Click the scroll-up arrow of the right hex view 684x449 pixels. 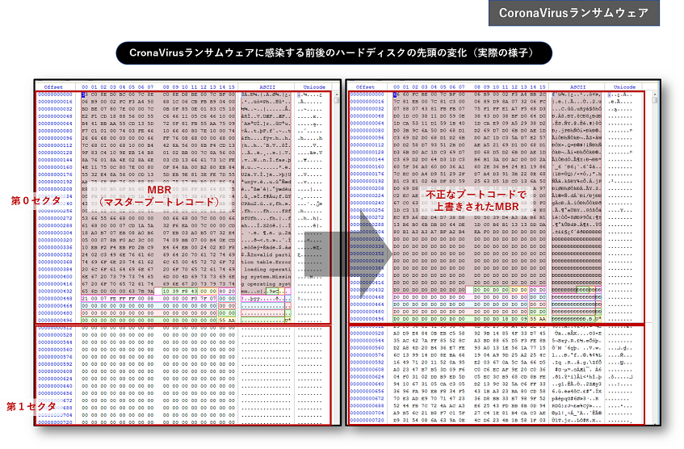655,94
